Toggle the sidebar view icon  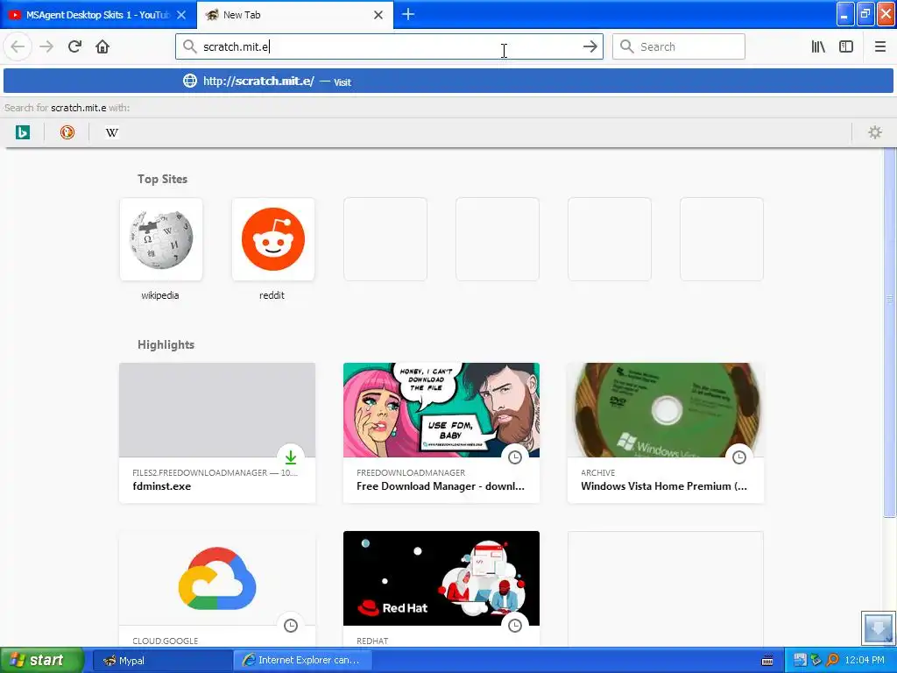(846, 47)
